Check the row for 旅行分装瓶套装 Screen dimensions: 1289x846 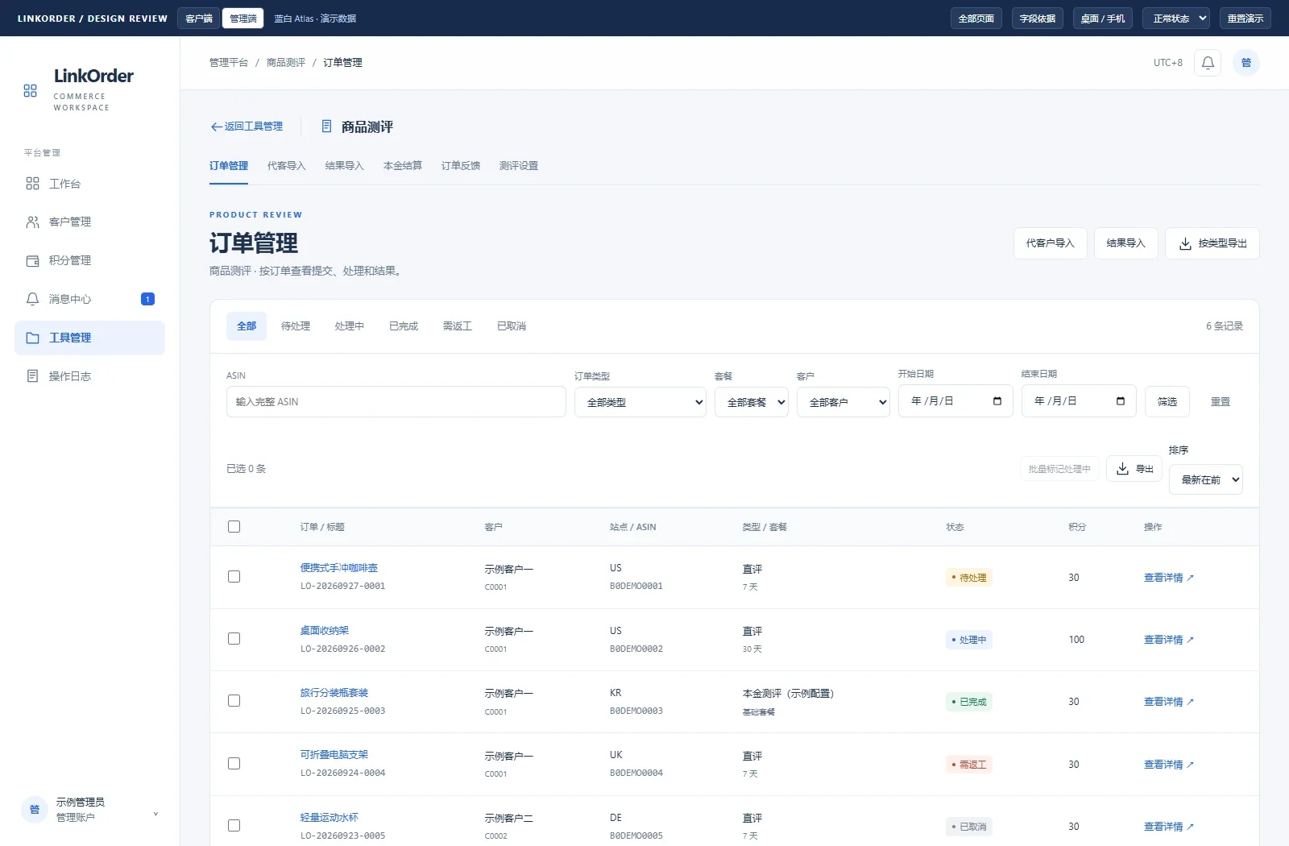(234, 701)
